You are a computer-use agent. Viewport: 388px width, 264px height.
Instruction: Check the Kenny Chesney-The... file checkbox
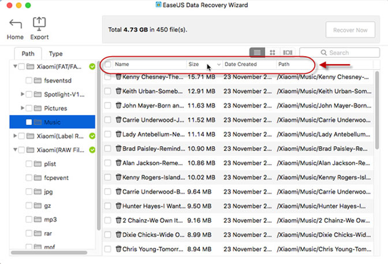pos(107,77)
